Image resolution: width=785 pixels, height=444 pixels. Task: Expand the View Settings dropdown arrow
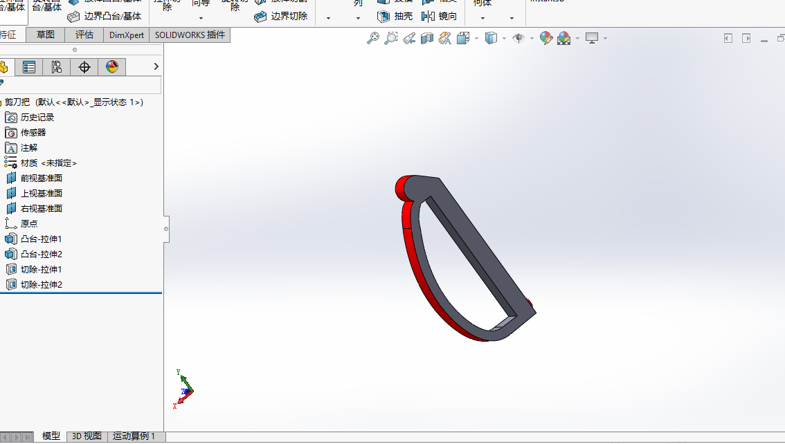[605, 39]
